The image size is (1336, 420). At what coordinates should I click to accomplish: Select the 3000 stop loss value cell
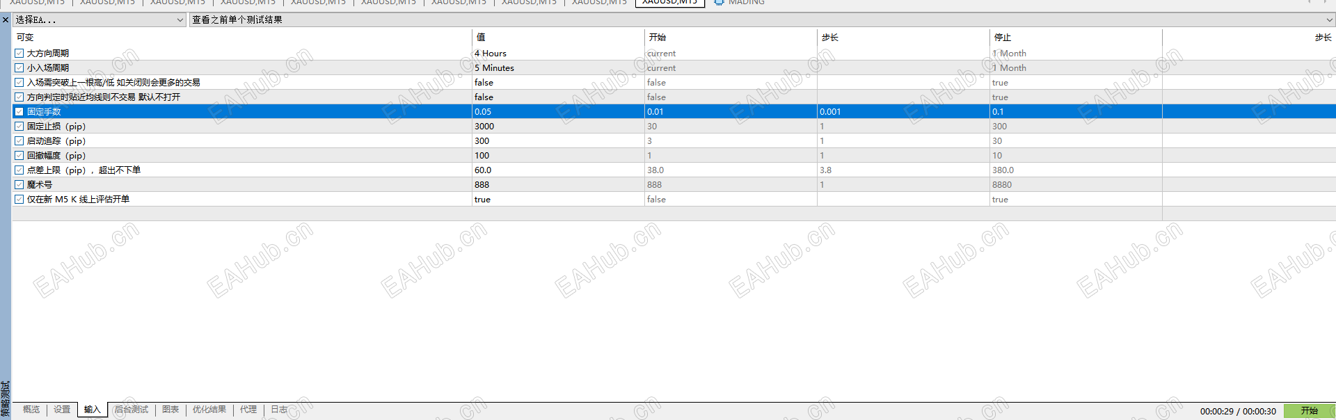pos(558,126)
